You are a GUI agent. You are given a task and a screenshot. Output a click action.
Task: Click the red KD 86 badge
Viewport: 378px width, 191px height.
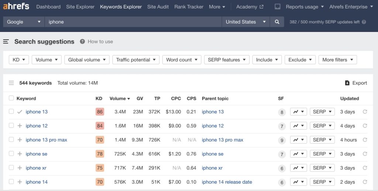[99, 112]
